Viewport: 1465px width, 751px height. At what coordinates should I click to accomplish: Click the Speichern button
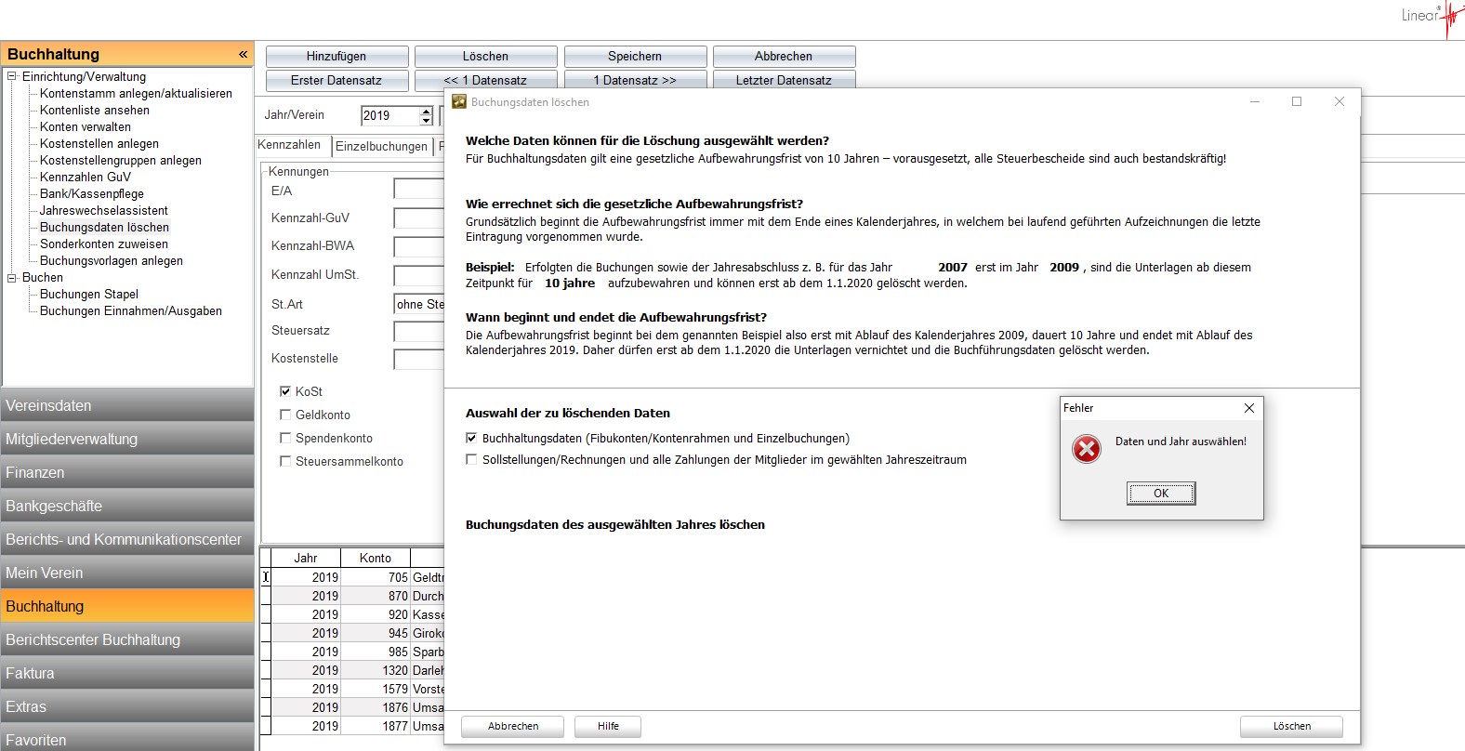pos(635,56)
